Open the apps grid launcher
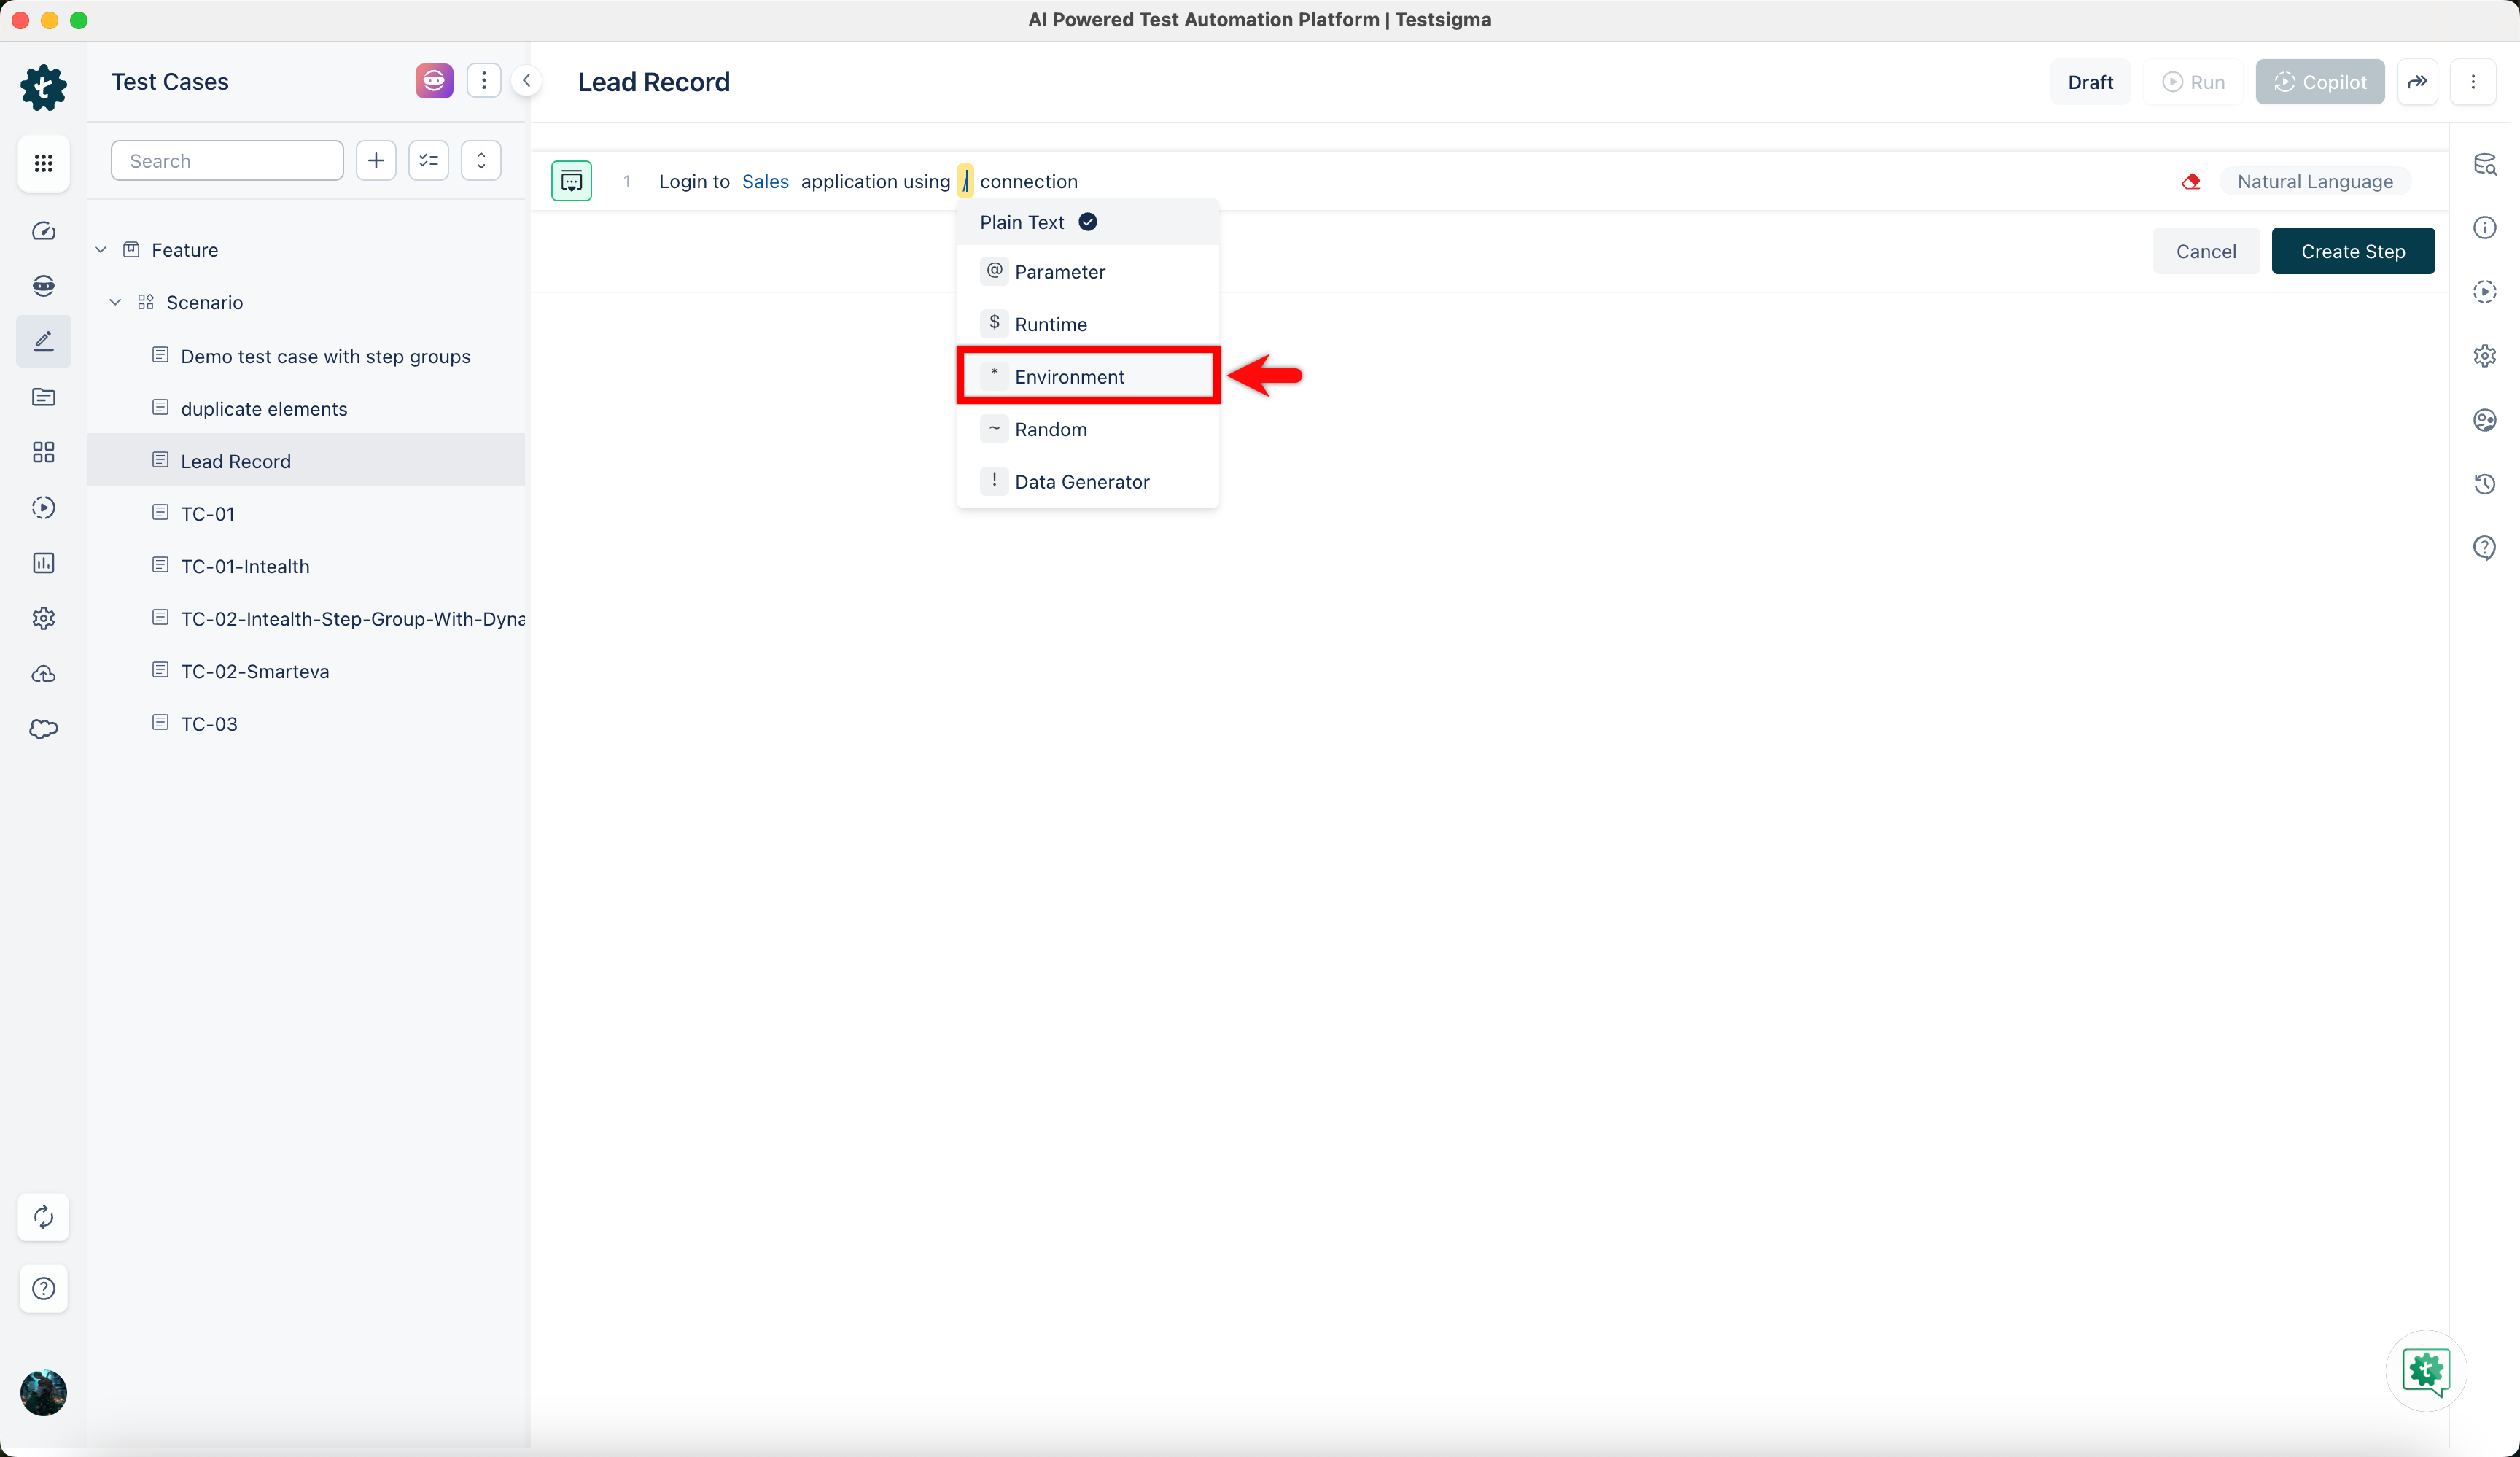Viewport: 2520px width, 1457px height. (43, 163)
